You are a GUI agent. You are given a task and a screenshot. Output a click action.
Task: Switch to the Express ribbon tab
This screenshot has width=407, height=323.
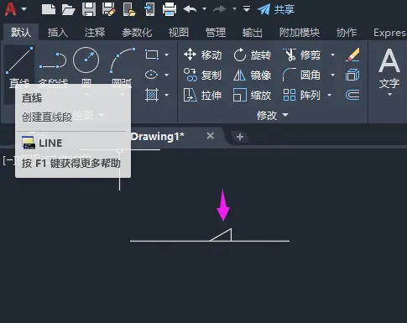tap(390, 33)
